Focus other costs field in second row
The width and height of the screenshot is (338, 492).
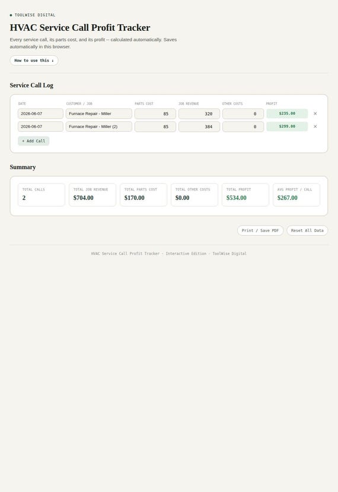pos(243,126)
